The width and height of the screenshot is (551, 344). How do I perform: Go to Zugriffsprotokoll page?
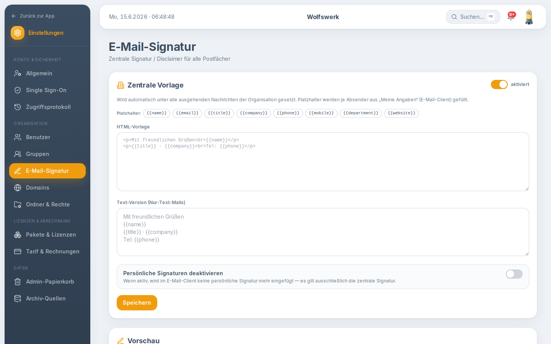pos(47,107)
